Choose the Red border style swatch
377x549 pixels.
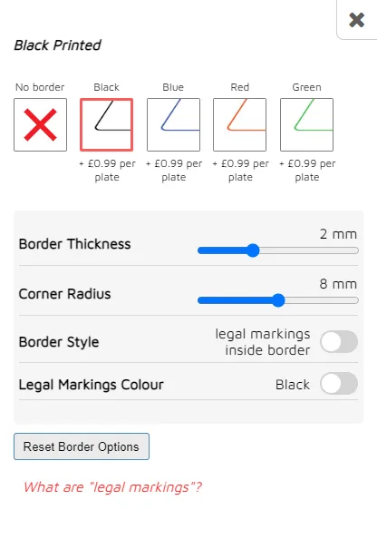pos(240,124)
